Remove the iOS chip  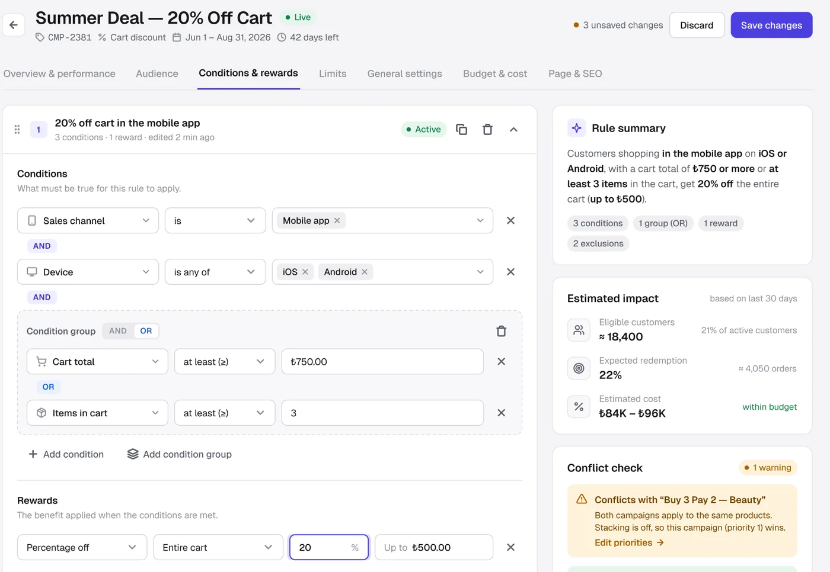pyautogui.click(x=305, y=272)
